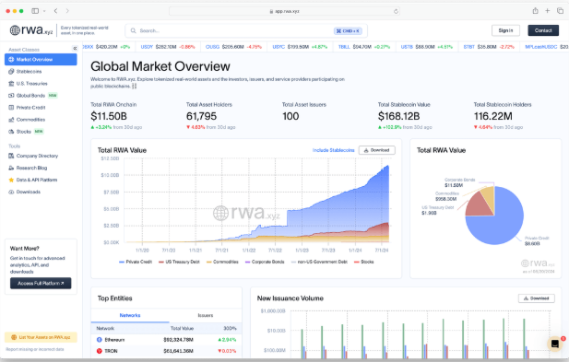Switch to the Networks tab
Image resolution: width=569 pixels, height=362 pixels.
130,315
